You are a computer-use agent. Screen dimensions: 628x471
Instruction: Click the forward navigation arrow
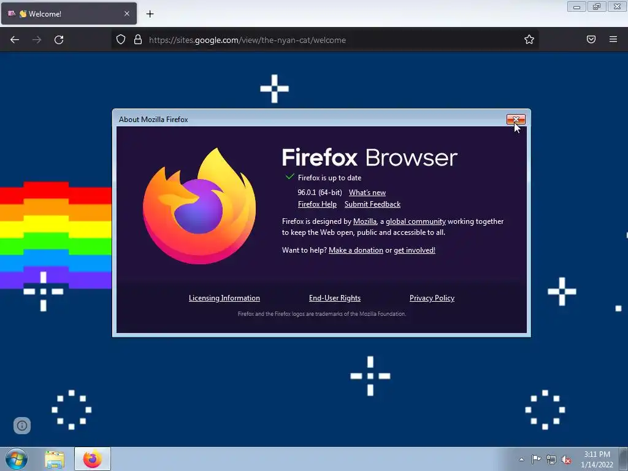tap(37, 40)
